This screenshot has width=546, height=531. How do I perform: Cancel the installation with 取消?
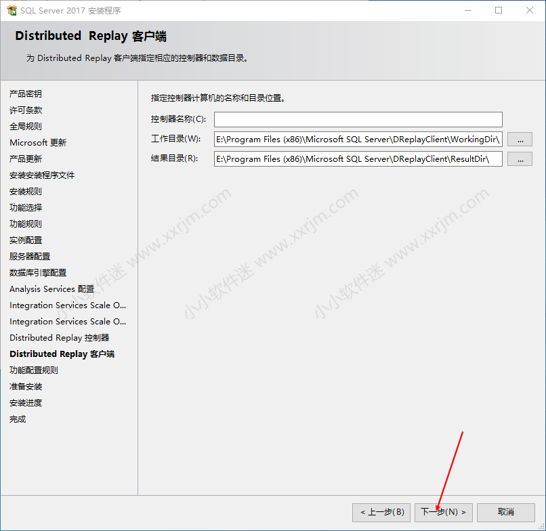click(x=505, y=512)
